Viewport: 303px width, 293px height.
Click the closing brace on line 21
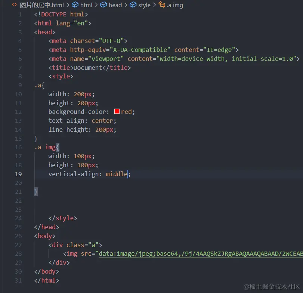36,192
